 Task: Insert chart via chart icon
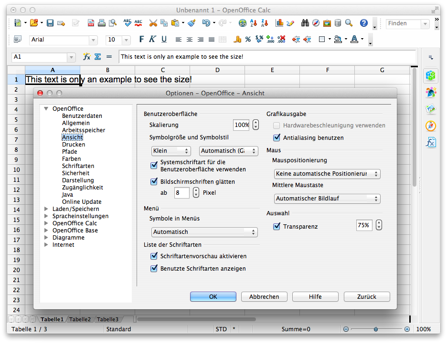tap(279, 23)
